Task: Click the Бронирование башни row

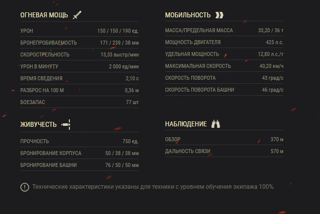Action: (x=79, y=165)
